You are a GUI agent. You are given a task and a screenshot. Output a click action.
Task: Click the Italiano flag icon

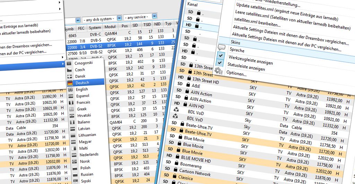tap(72, 122)
